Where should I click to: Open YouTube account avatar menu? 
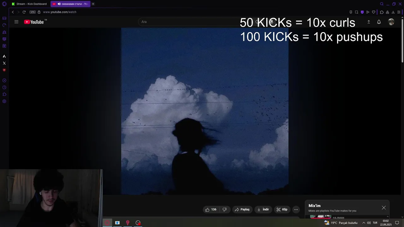[x=391, y=22]
